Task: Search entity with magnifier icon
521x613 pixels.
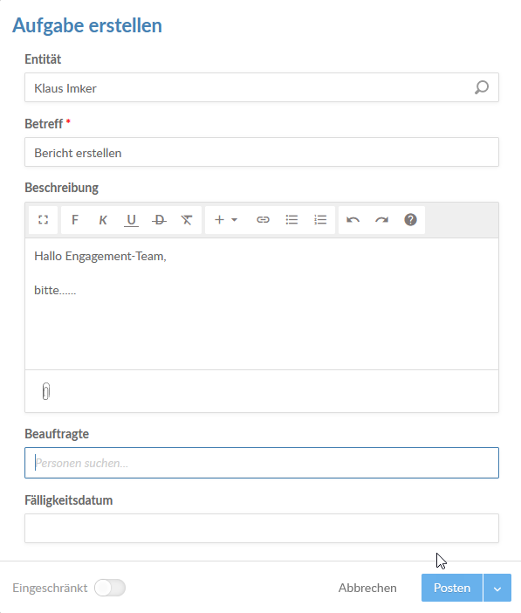Action: click(x=482, y=87)
